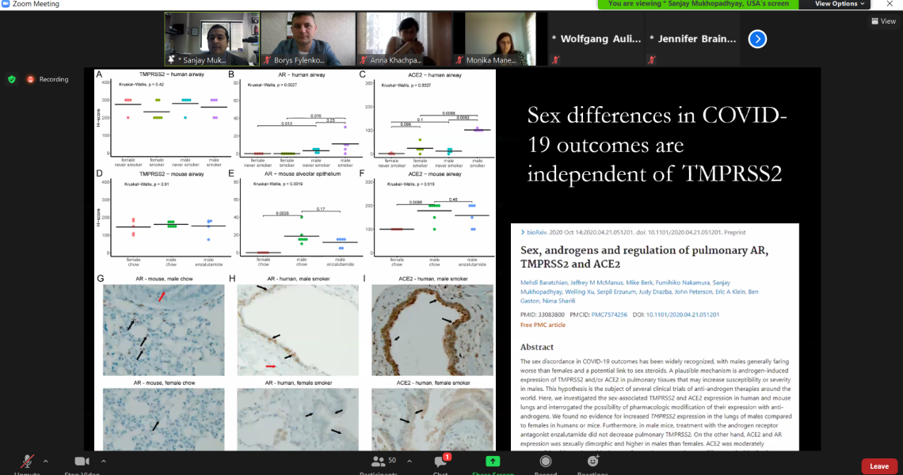Open the Participants panel

(379, 463)
